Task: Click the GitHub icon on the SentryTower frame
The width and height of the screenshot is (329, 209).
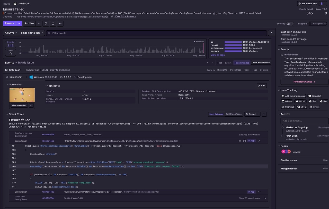Action: 244,141
